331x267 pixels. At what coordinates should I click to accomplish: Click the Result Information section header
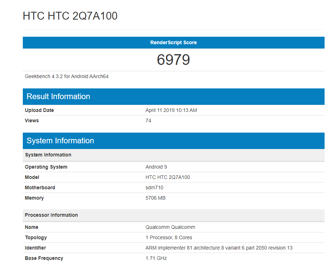(x=174, y=97)
